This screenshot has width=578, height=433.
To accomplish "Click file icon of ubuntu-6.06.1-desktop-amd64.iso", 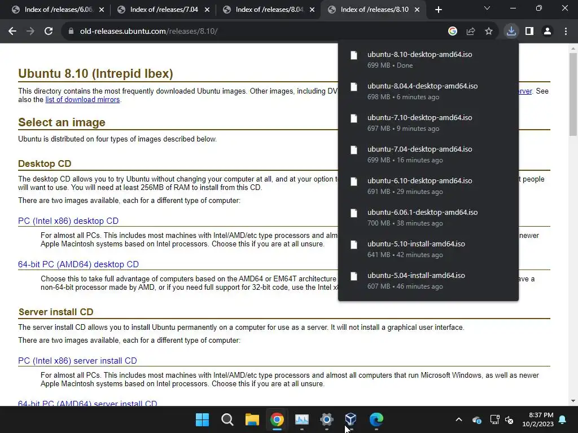I will 354,213.
